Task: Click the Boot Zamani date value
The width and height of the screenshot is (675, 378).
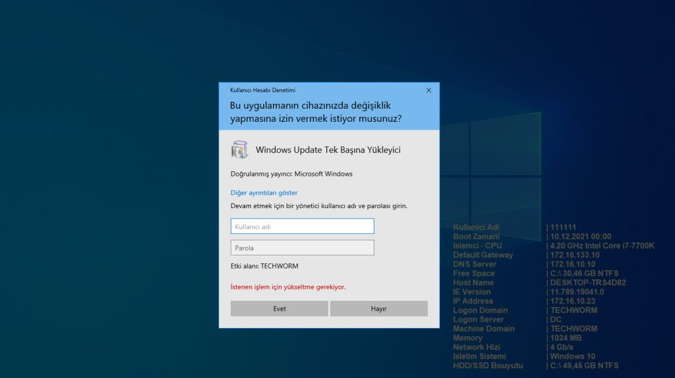Action: click(x=581, y=236)
